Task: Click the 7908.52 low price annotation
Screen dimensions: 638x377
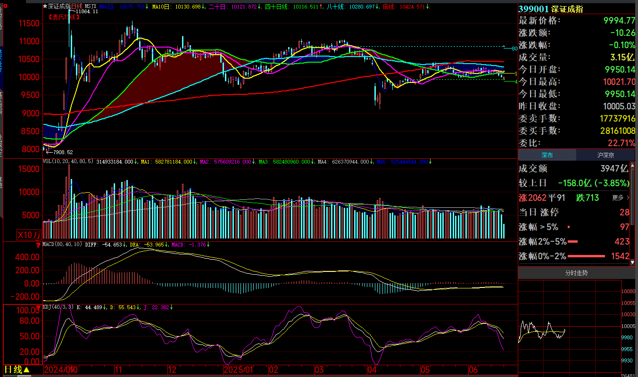Action: [63, 152]
